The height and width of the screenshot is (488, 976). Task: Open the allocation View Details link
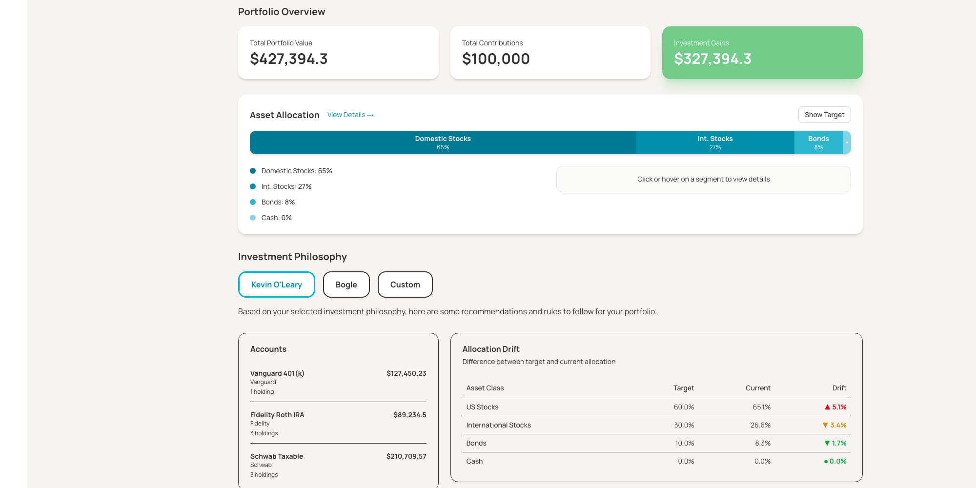click(x=350, y=115)
